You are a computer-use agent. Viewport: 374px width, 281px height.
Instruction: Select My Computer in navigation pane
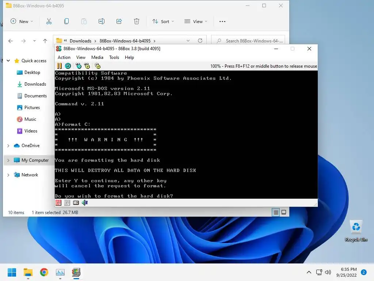pyautogui.click(x=35, y=160)
